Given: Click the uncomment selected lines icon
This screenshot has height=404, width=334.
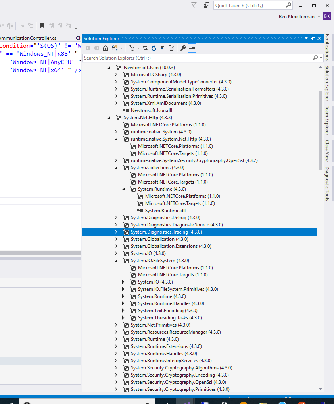Looking at the screenshot, I should point(31,25).
